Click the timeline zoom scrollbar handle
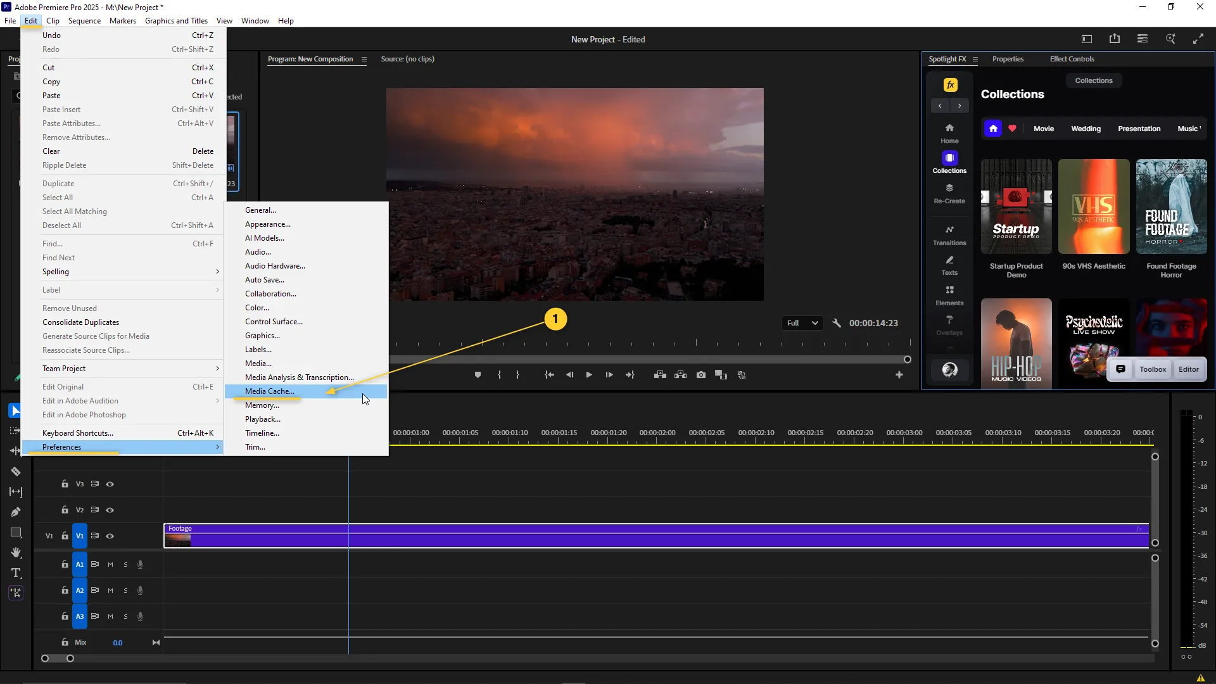Image resolution: width=1216 pixels, height=684 pixels. pos(57,659)
